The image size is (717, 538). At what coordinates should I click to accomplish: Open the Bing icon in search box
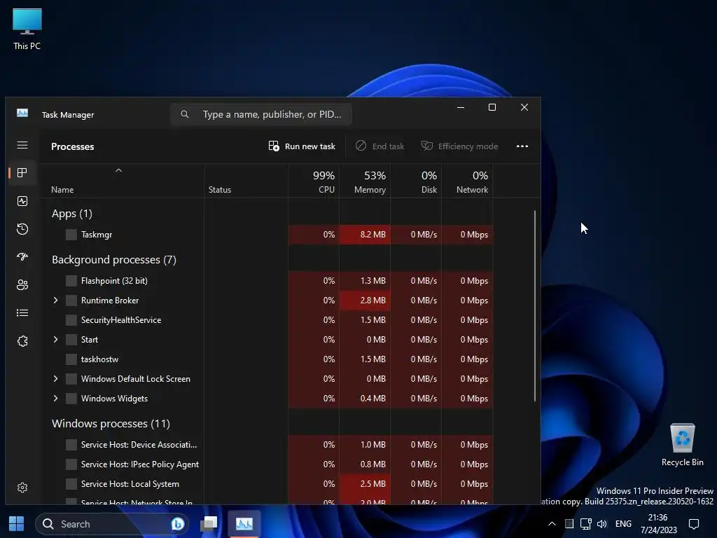click(x=177, y=524)
